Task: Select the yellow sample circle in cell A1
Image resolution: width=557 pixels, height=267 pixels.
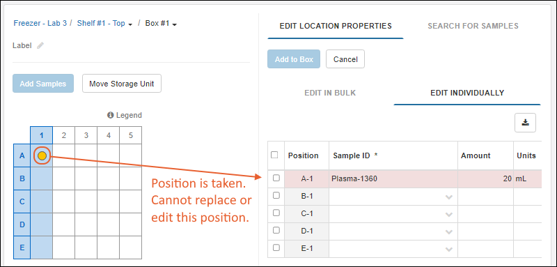Action: (x=42, y=155)
